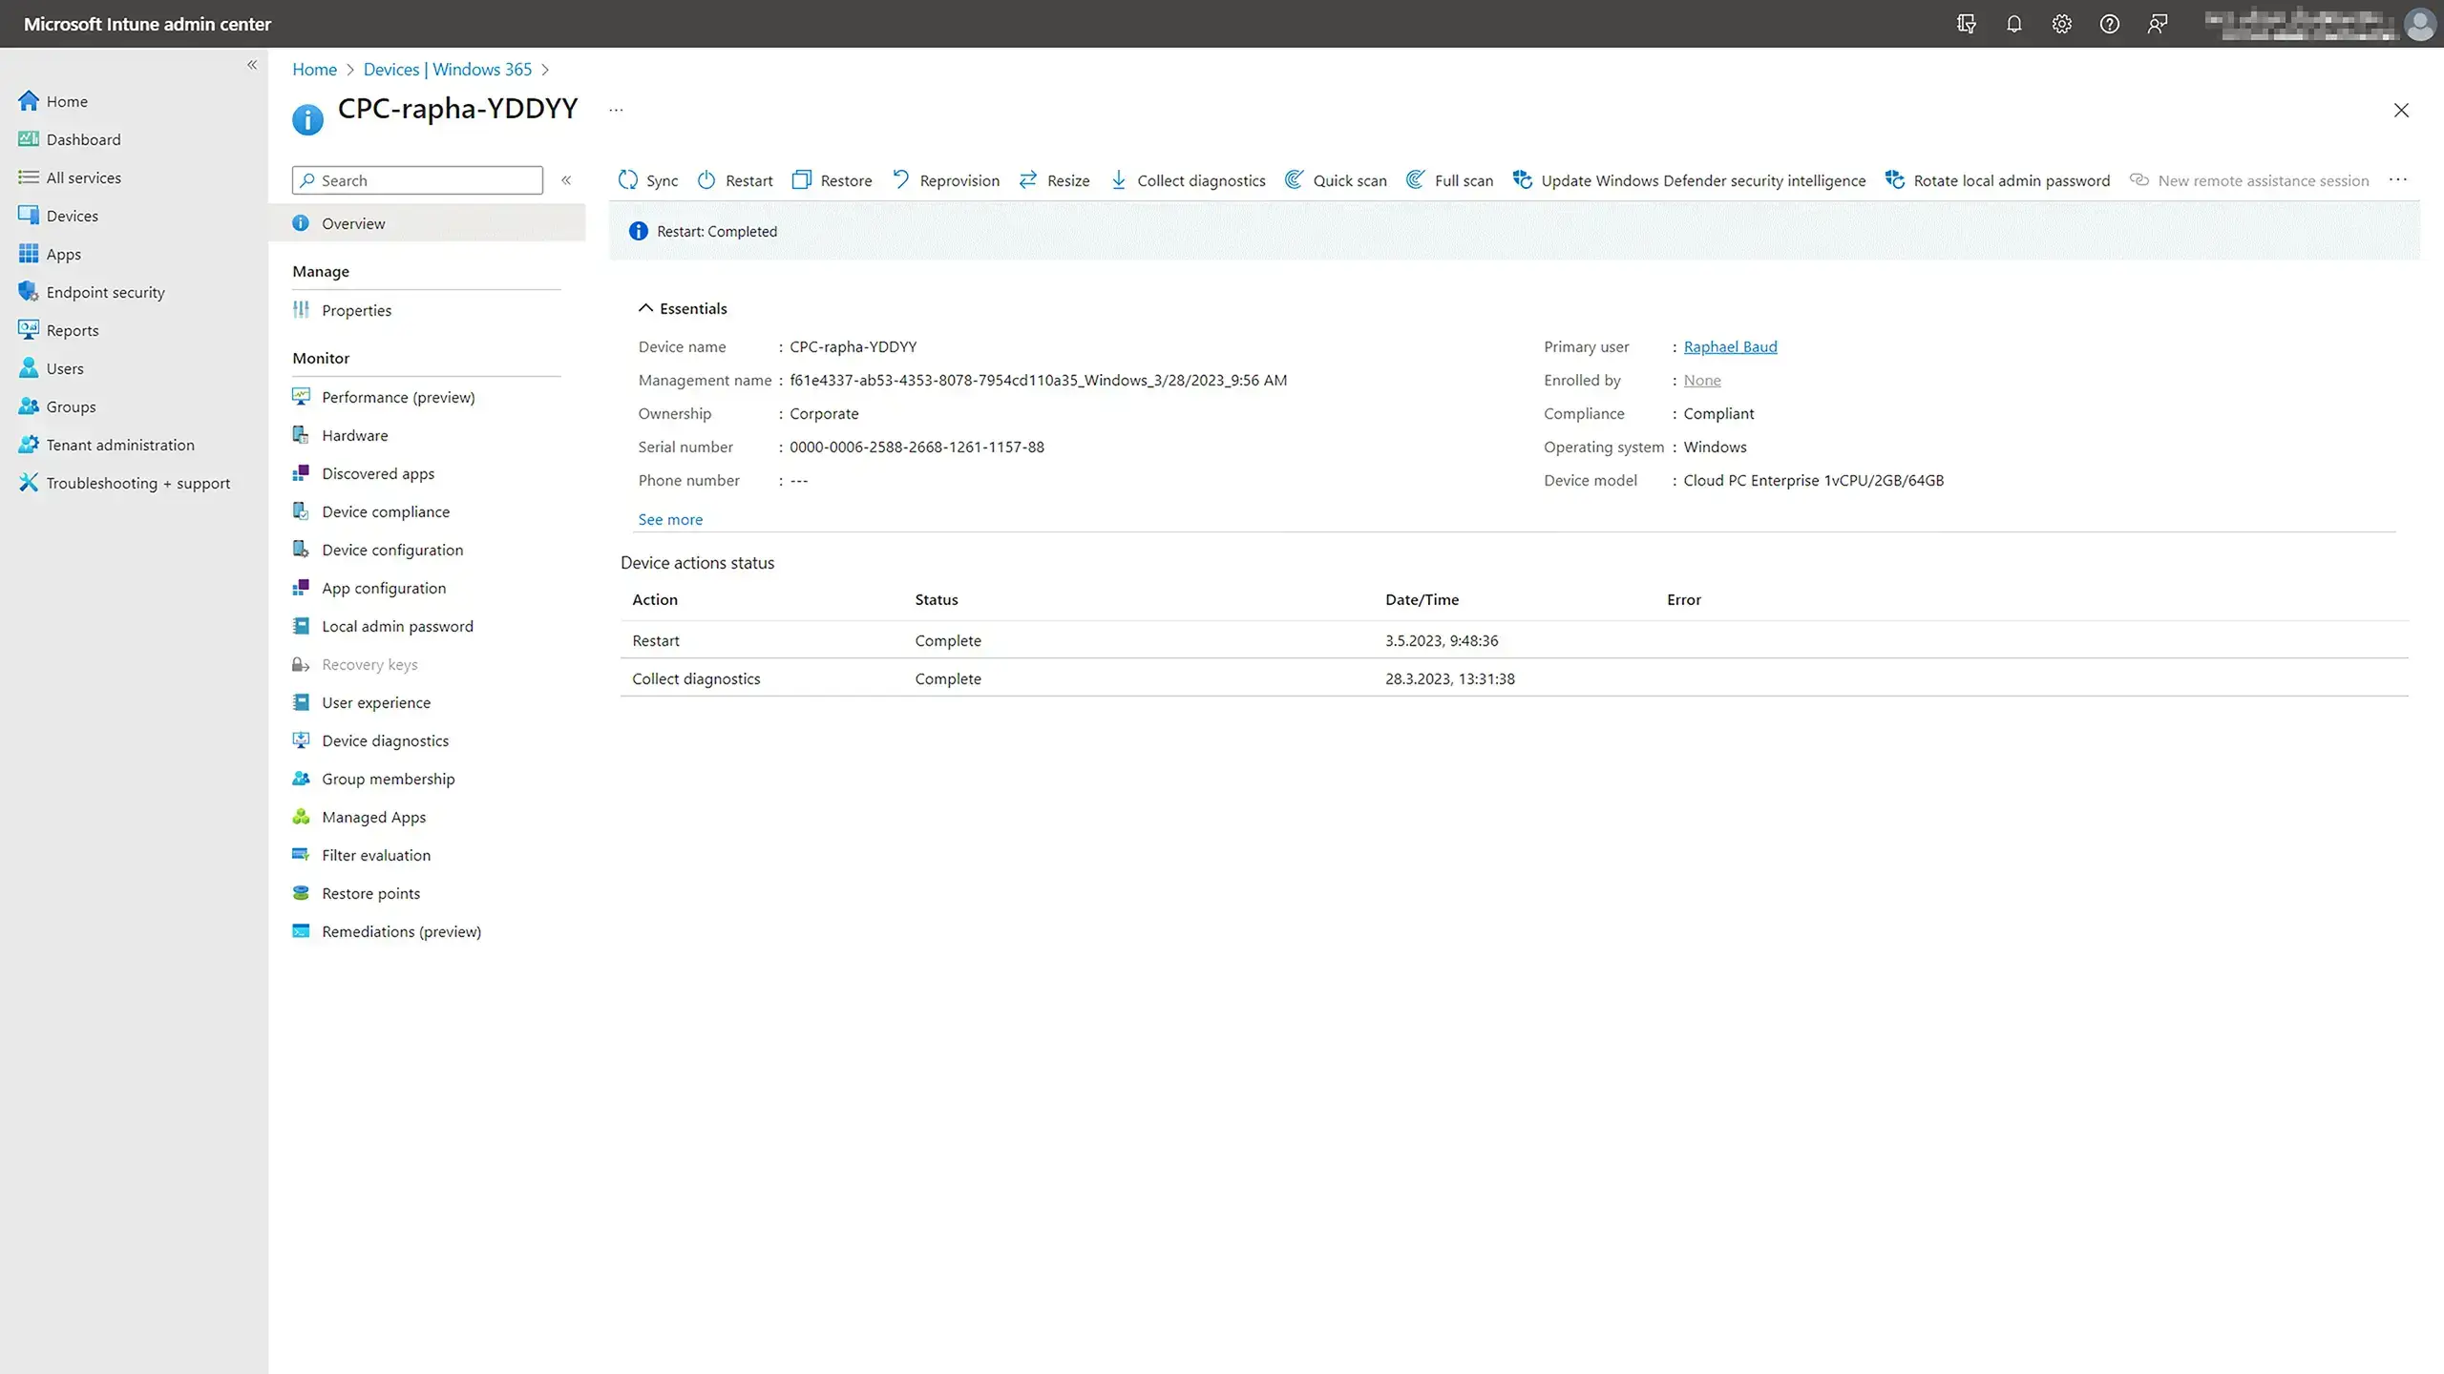The width and height of the screenshot is (2444, 1374).
Task: Select the Restart row in actions table
Action: (1514, 640)
